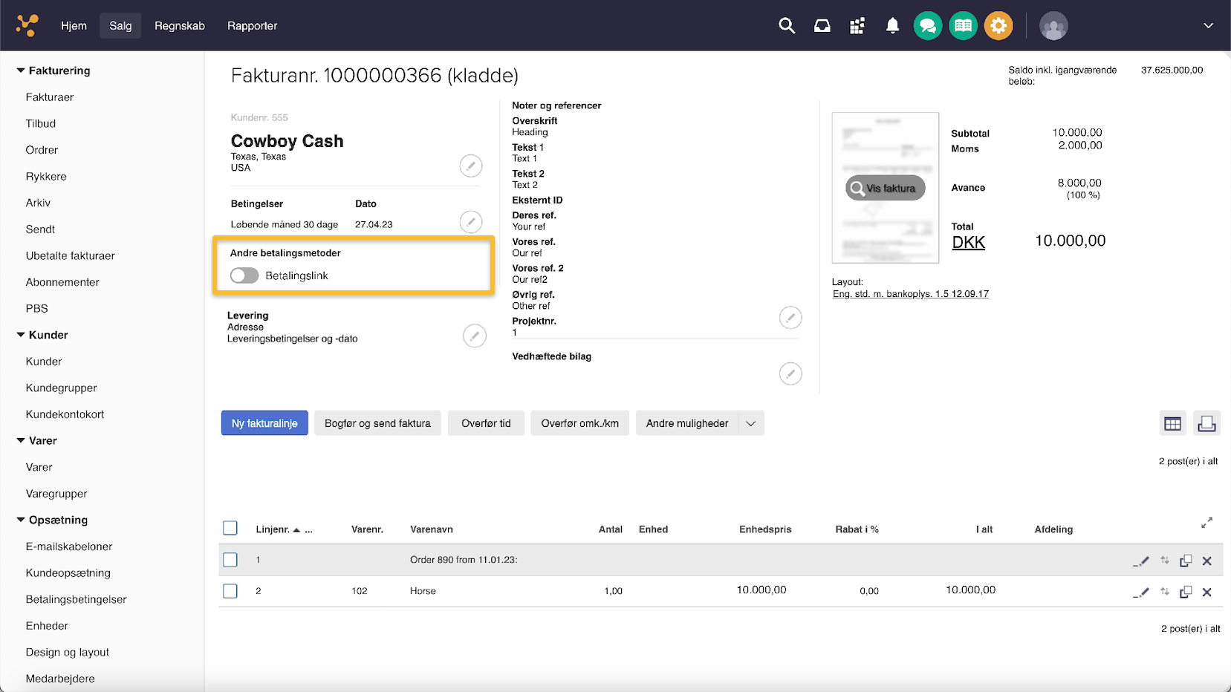Click the inbox tray icon
Image resolution: width=1231 pixels, height=692 pixels.
coord(822,26)
